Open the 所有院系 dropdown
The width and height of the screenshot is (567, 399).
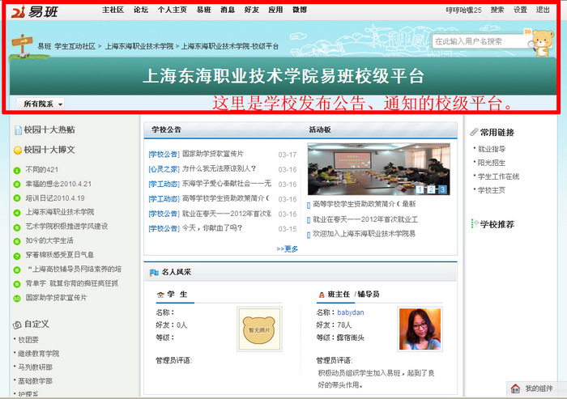point(40,104)
